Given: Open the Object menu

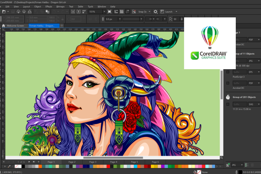Looking at the screenshot, I should (x=37, y=7).
